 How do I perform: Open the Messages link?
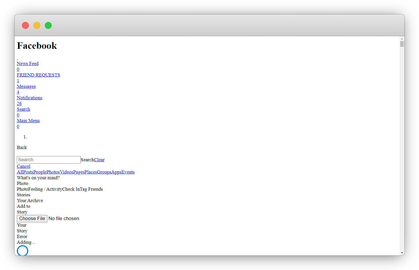(x=26, y=86)
